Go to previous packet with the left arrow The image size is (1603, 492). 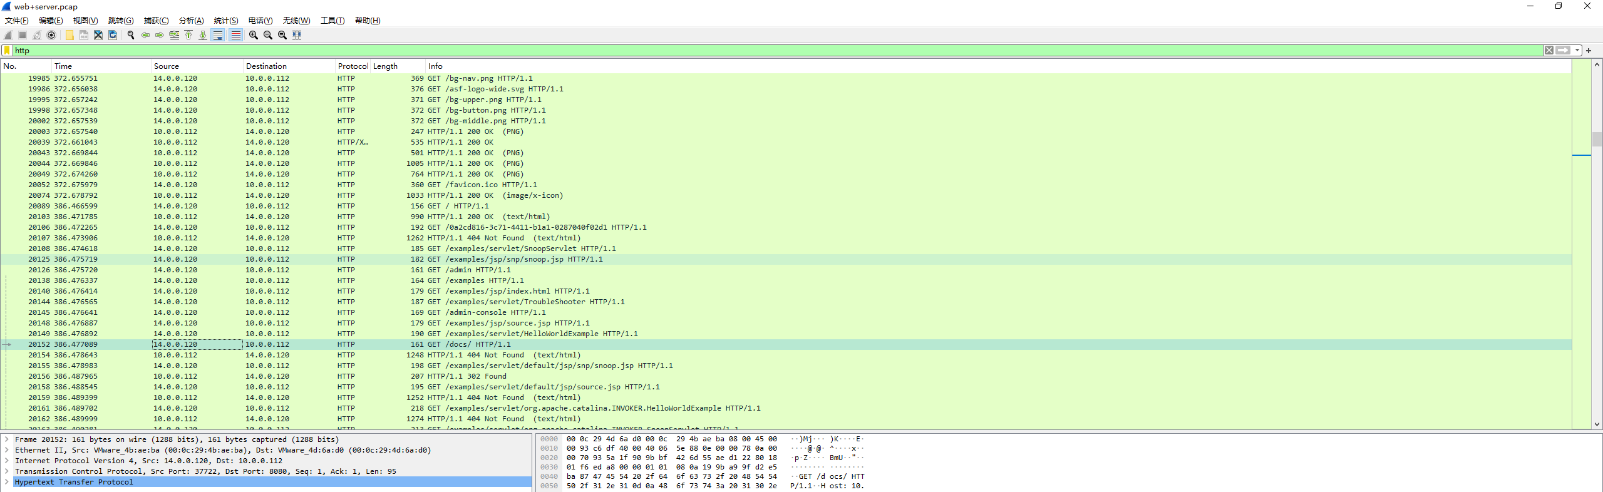145,35
